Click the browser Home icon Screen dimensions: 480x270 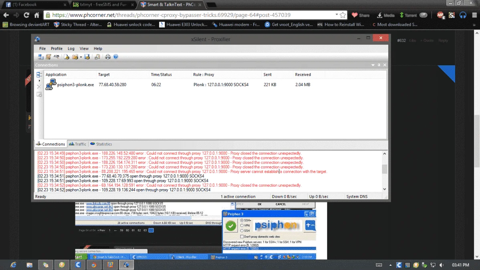37,15
